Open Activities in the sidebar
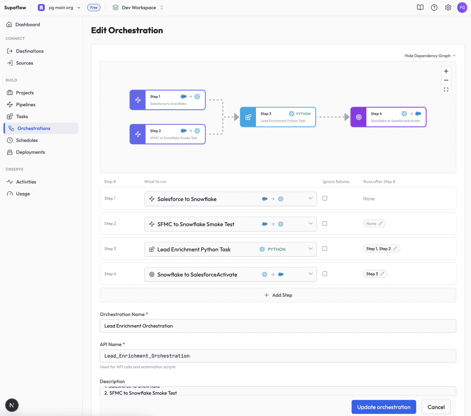Image resolution: width=471 pixels, height=416 pixels. (26, 182)
